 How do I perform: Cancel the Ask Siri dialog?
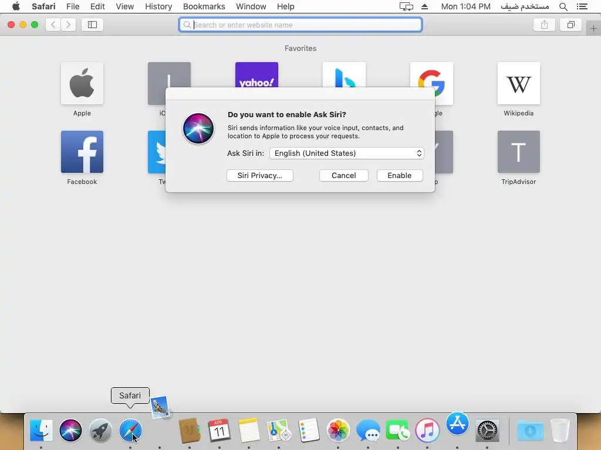pyautogui.click(x=344, y=175)
